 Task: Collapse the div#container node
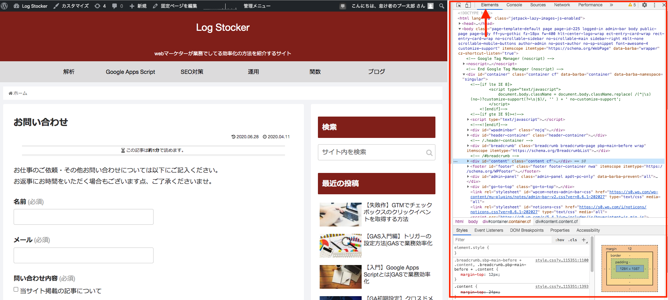click(464, 74)
